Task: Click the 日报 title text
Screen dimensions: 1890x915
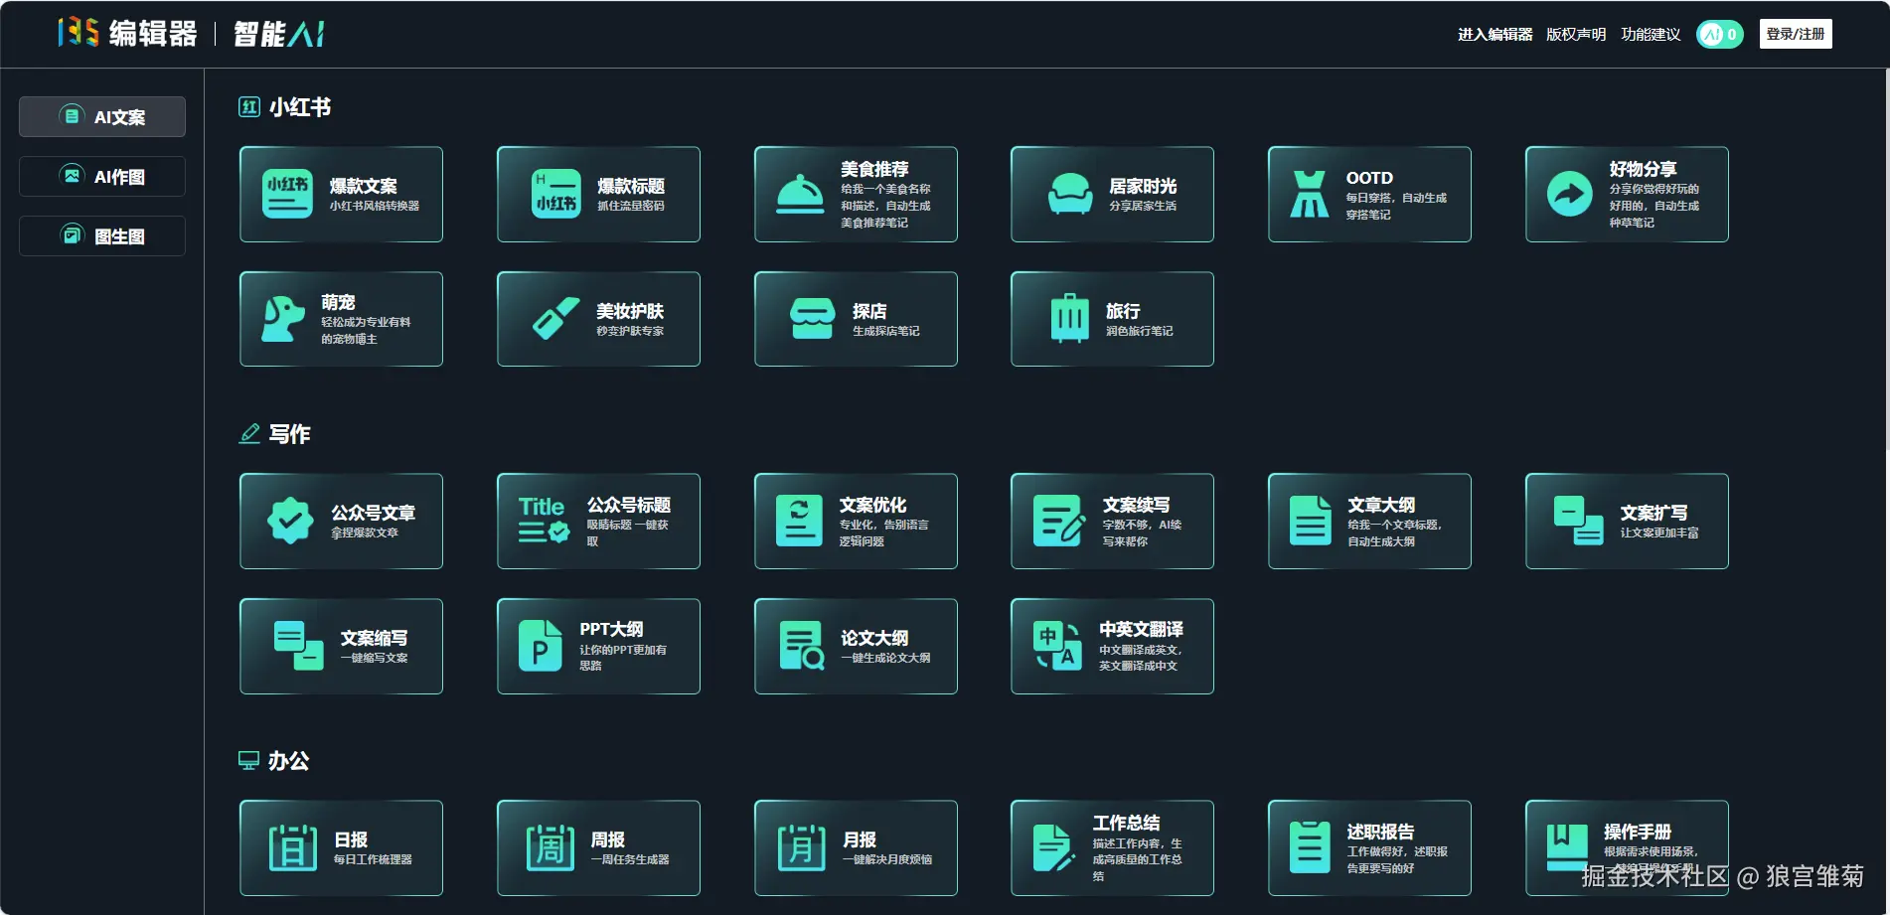Action: coord(351,839)
